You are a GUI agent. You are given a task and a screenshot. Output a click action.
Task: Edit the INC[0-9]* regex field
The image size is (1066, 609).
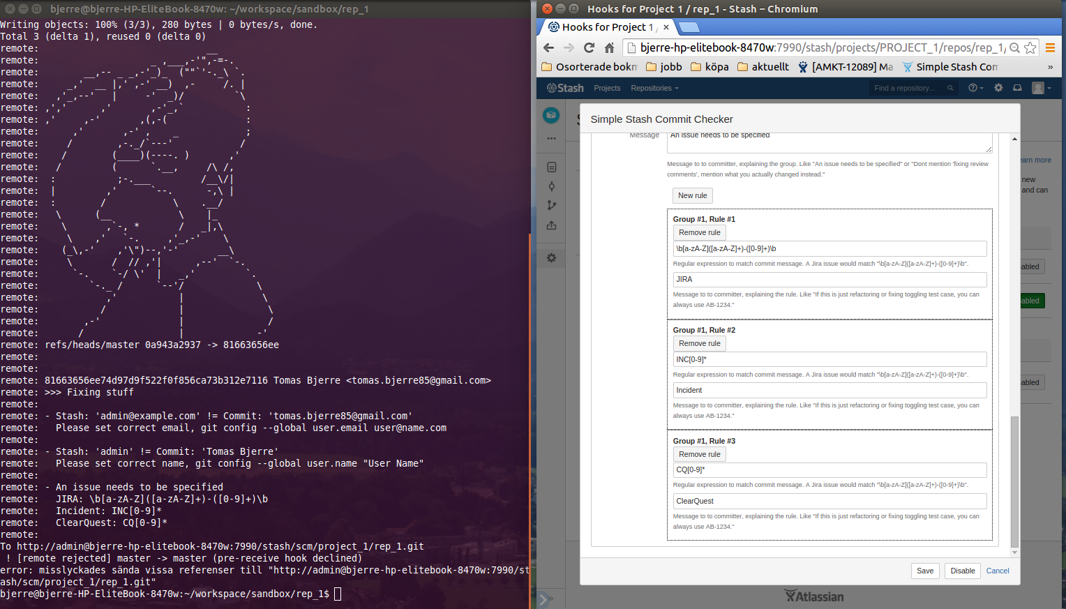tap(829, 359)
